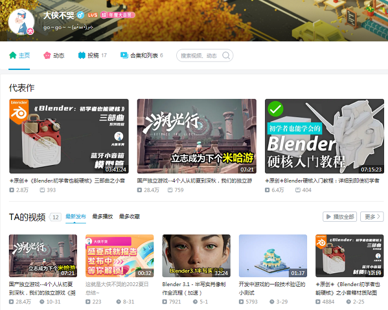Sort videos by 最多播放
Viewport: 388px width, 310px height.
[x=103, y=217]
